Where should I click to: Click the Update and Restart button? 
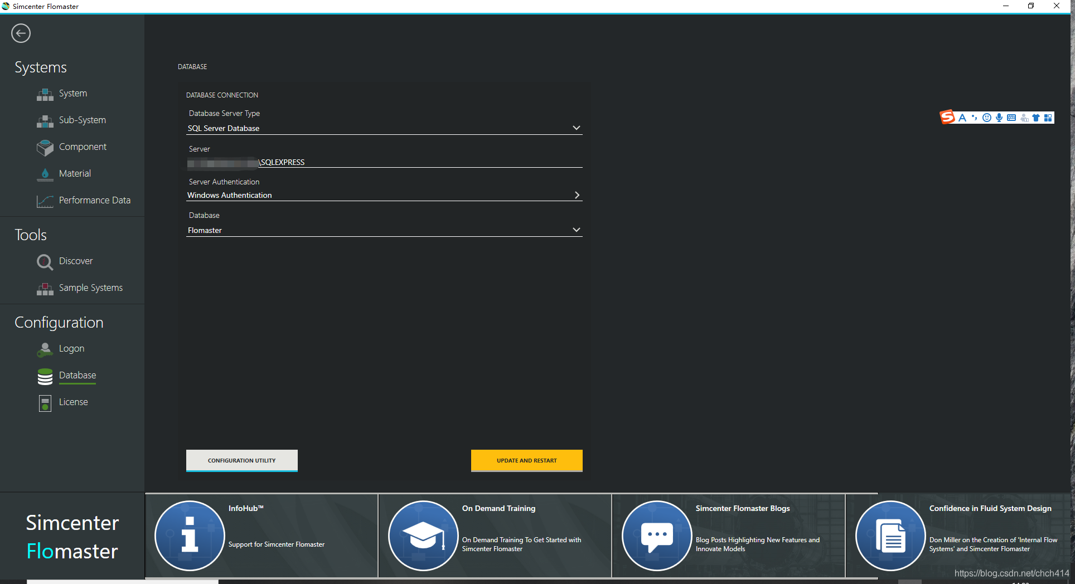point(527,460)
